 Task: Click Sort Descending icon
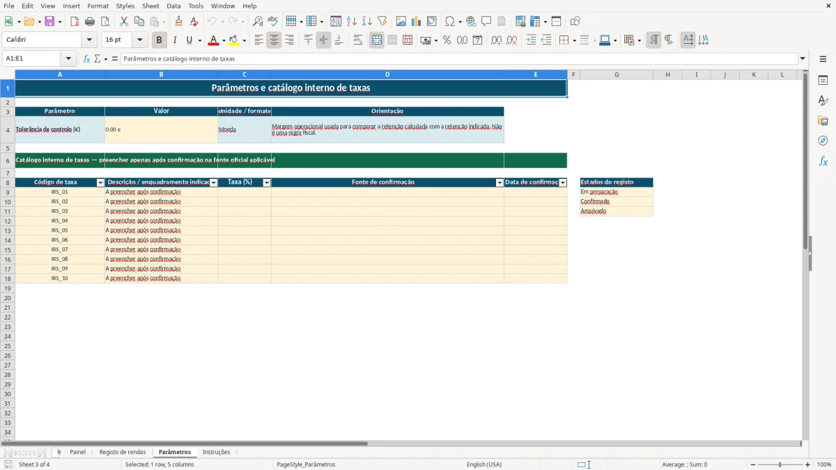point(367,22)
